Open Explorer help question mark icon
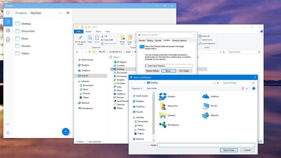Viewport: 281px width, 158px height. pyautogui.click(x=262, y=32)
